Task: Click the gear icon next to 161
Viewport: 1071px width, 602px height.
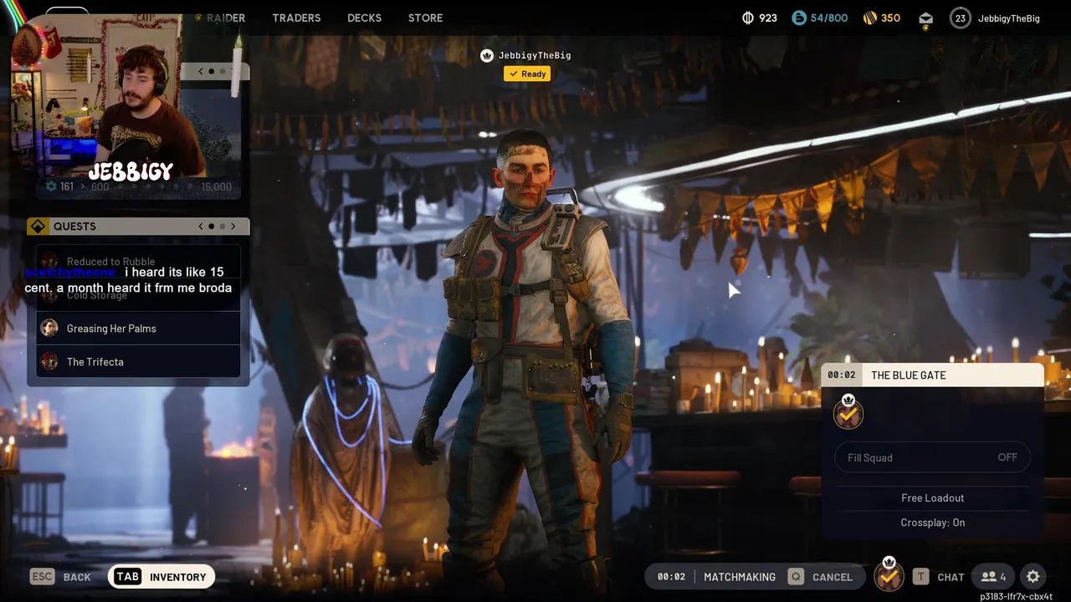Action: (51, 186)
